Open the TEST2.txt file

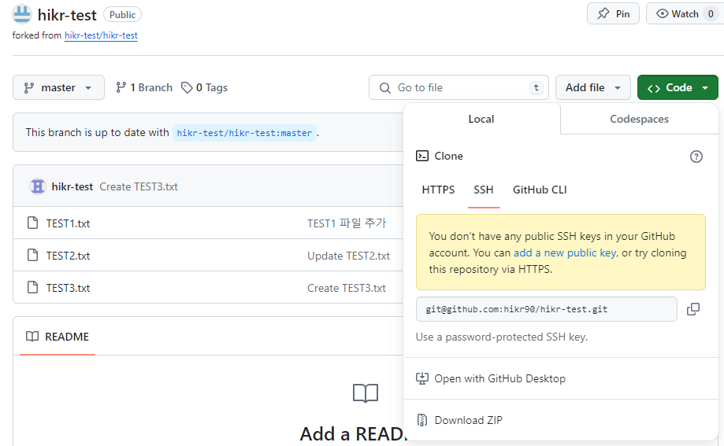tap(68, 256)
